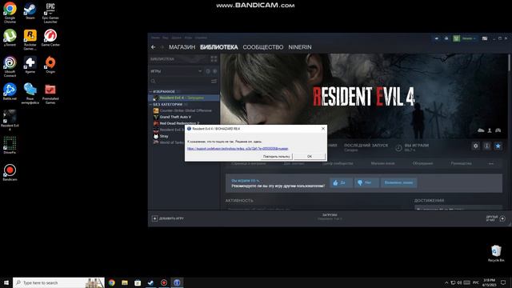Click add a game button
This screenshot has width=512, height=288.
click(x=168, y=218)
